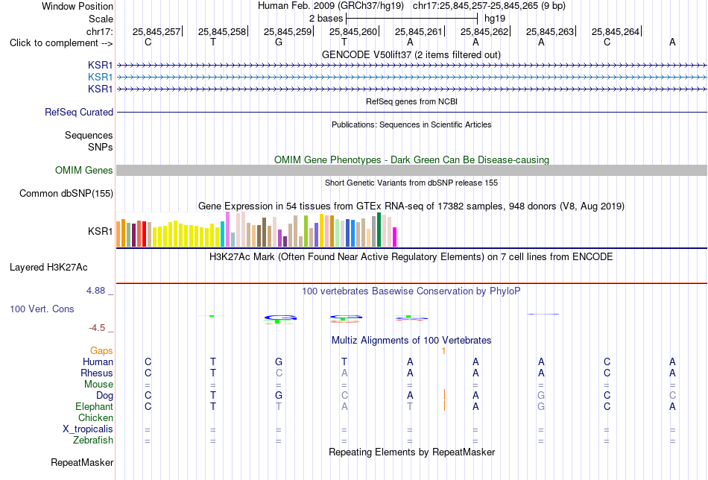
Task: Click the 25,845,264 position label
Action: [616, 31]
